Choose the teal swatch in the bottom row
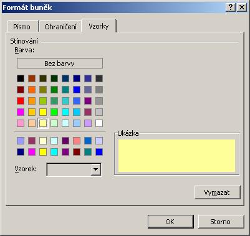 pos(88,152)
